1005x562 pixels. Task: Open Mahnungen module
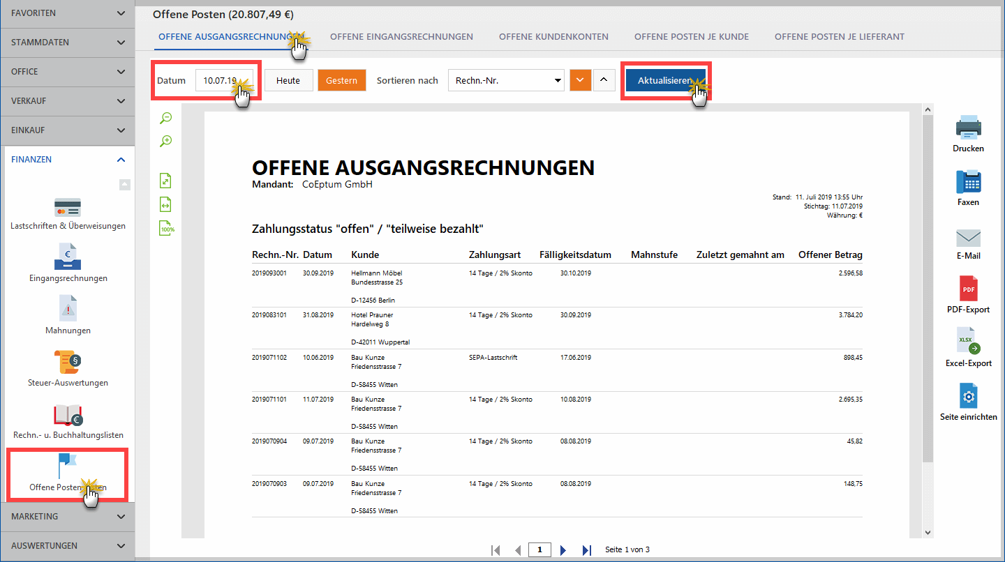pyautogui.click(x=68, y=315)
